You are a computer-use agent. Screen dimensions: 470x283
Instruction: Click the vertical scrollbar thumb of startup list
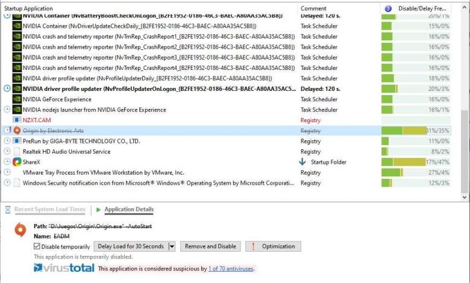pos(465,152)
